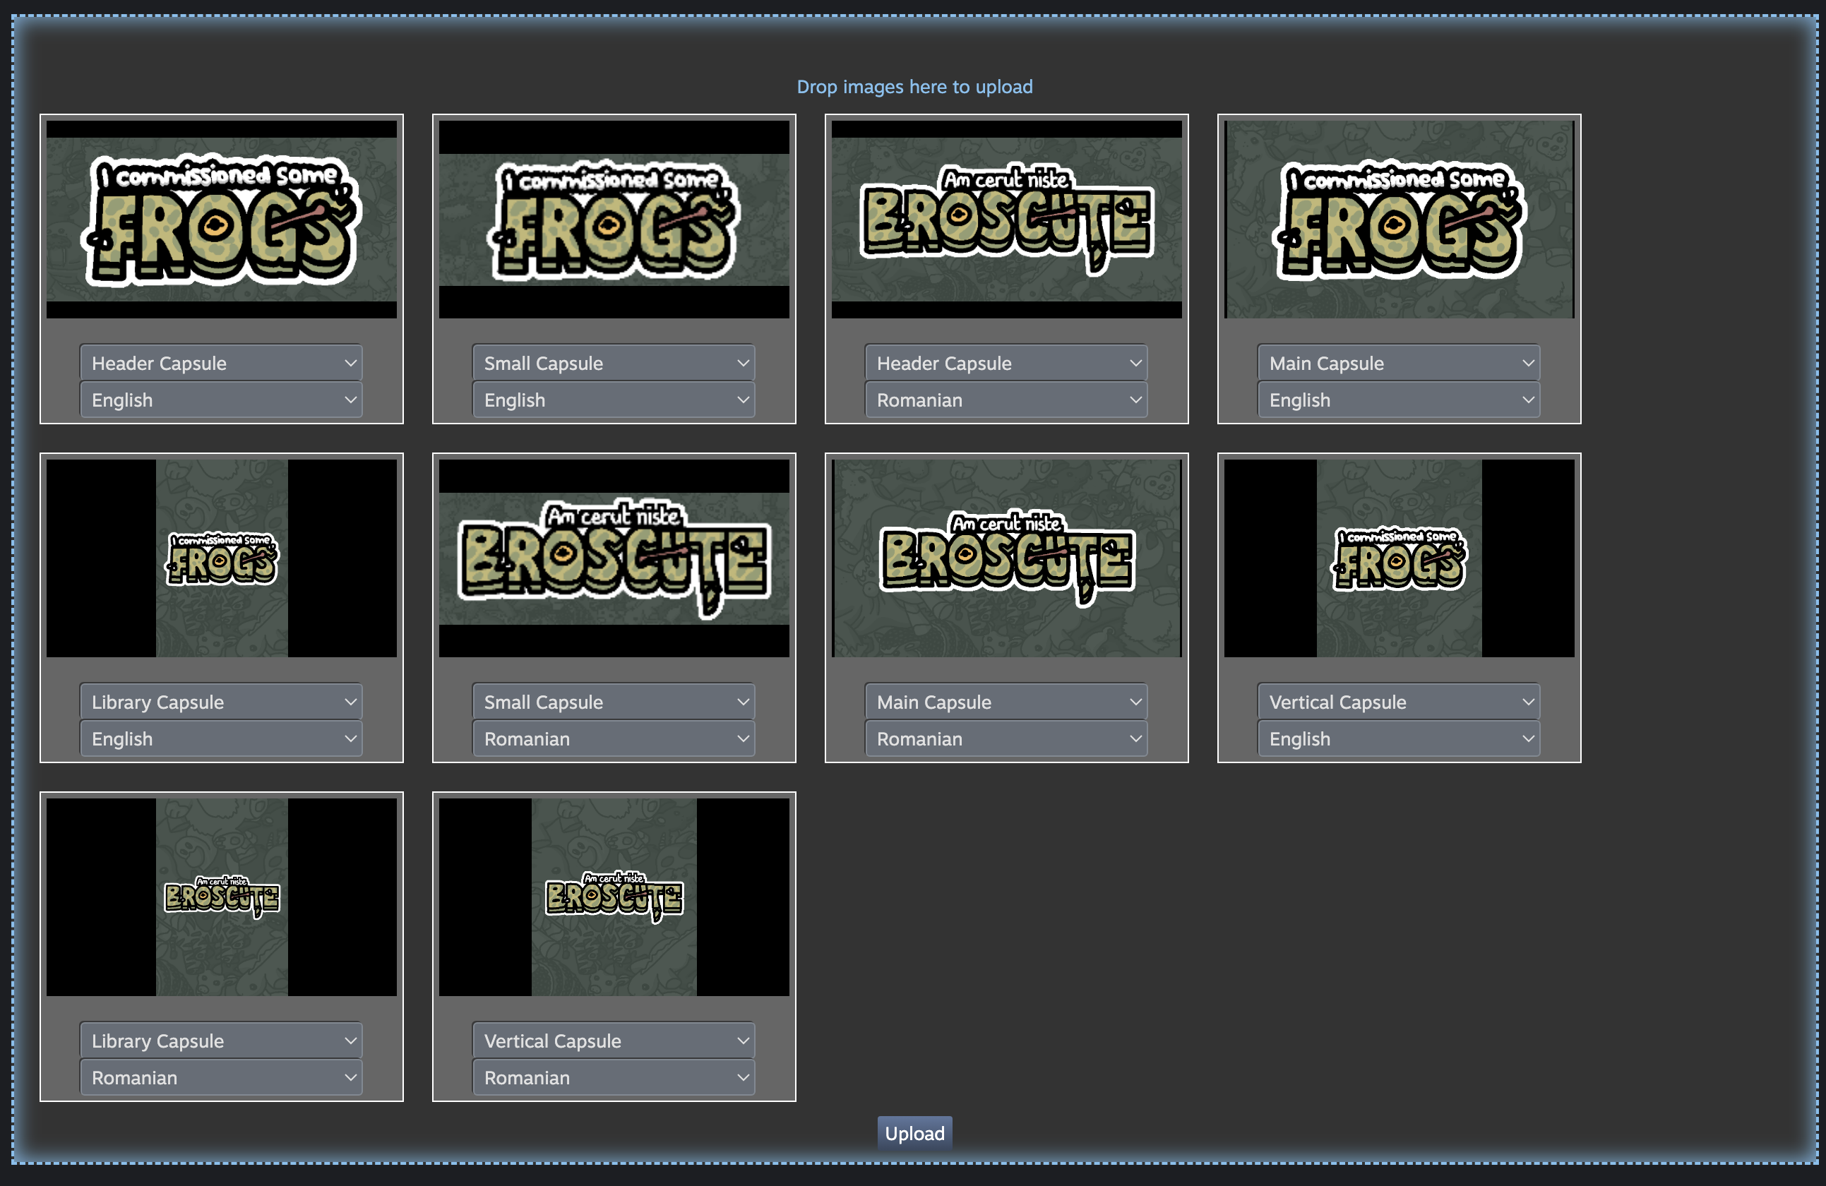Open the English Main Capsule type dropdown

pos(1398,363)
